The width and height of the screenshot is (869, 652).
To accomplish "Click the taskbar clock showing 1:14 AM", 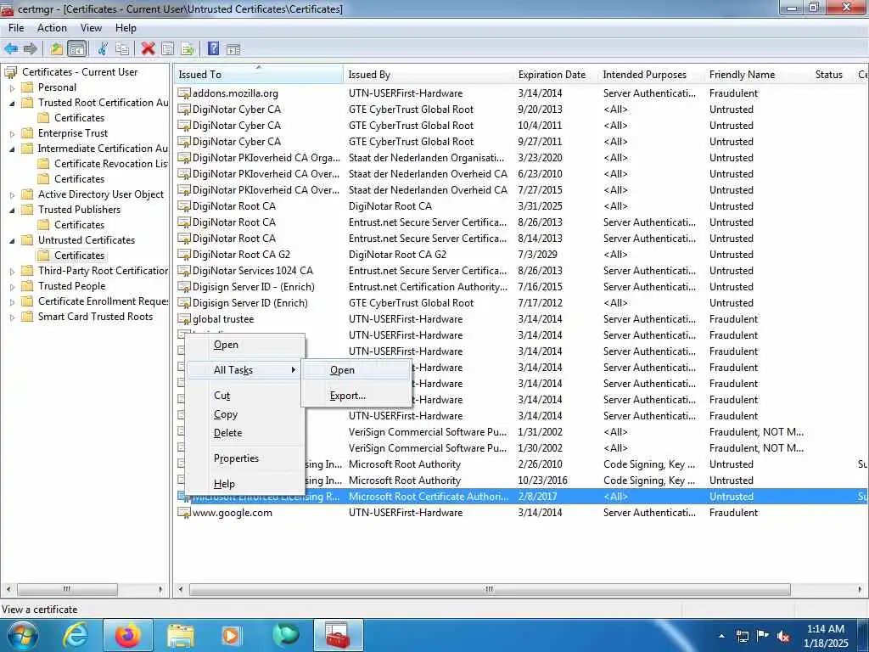I will click(826, 636).
